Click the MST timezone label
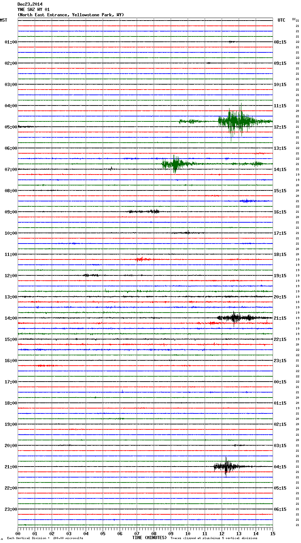The image size is (301, 543). pos(4,20)
